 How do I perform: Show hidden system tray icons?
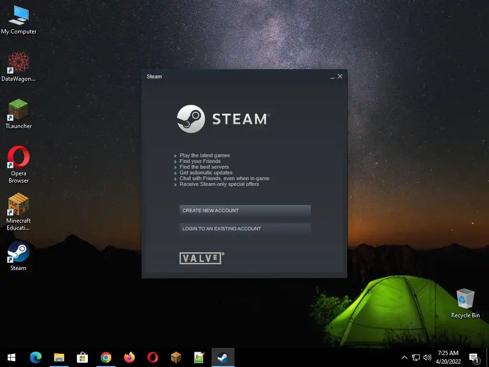click(404, 357)
